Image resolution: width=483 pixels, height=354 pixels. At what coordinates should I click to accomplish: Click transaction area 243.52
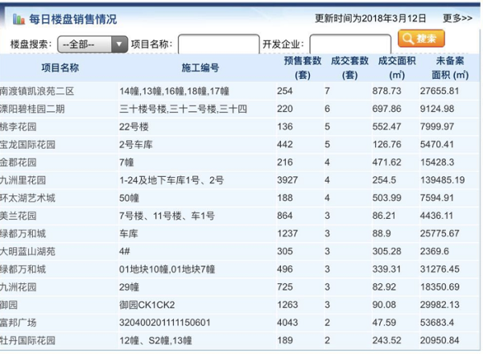point(387,340)
